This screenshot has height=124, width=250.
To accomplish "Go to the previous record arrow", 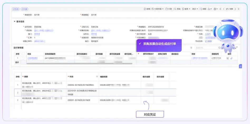I will pyautogui.click(x=224, y=9).
